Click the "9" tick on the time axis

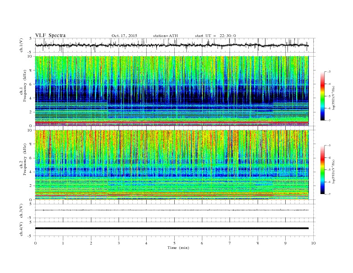tap(285, 243)
